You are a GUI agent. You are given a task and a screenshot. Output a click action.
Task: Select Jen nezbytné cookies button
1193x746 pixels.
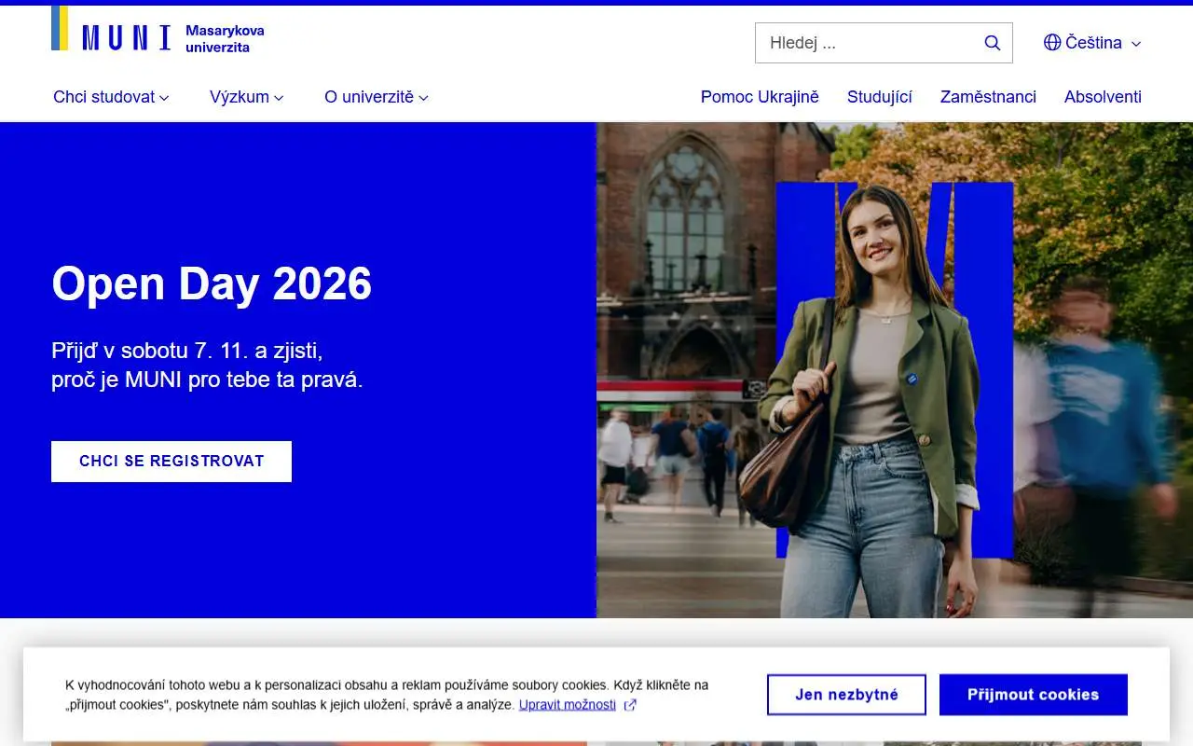[846, 695]
